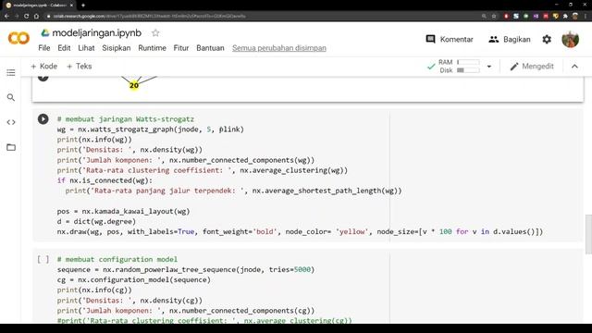Click the line 'wg = nx.watts_strogatz_graph(jnode, 5, plink)'

(x=150, y=129)
